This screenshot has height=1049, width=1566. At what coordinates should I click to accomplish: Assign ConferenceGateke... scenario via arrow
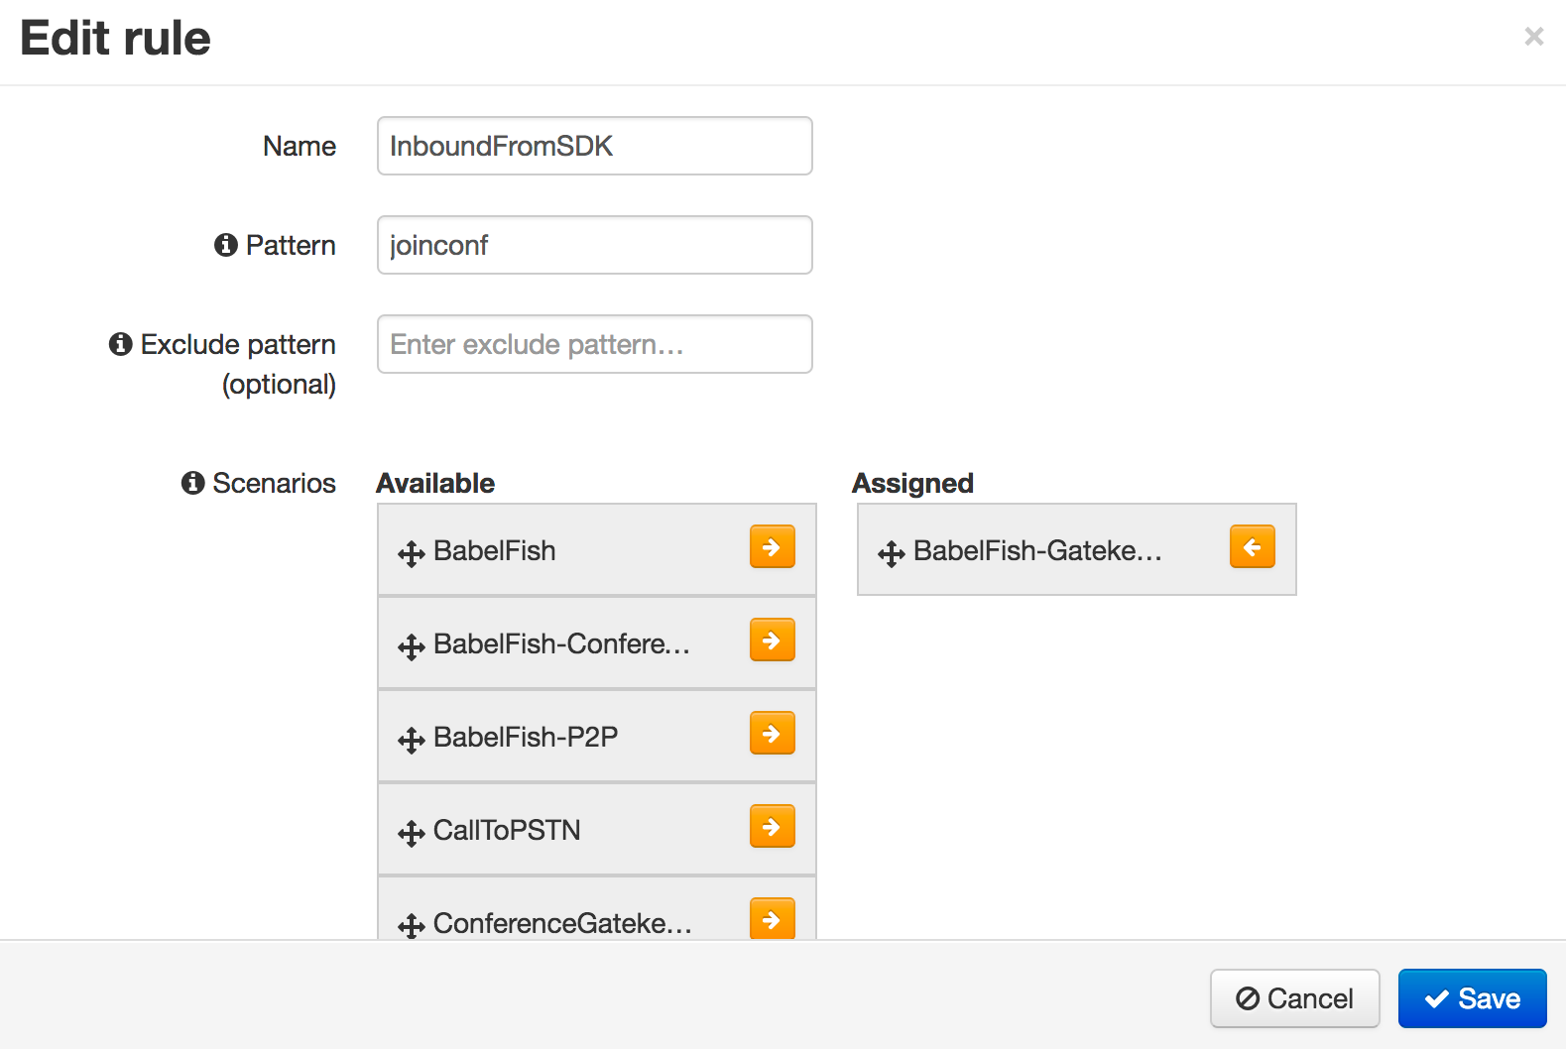click(772, 918)
